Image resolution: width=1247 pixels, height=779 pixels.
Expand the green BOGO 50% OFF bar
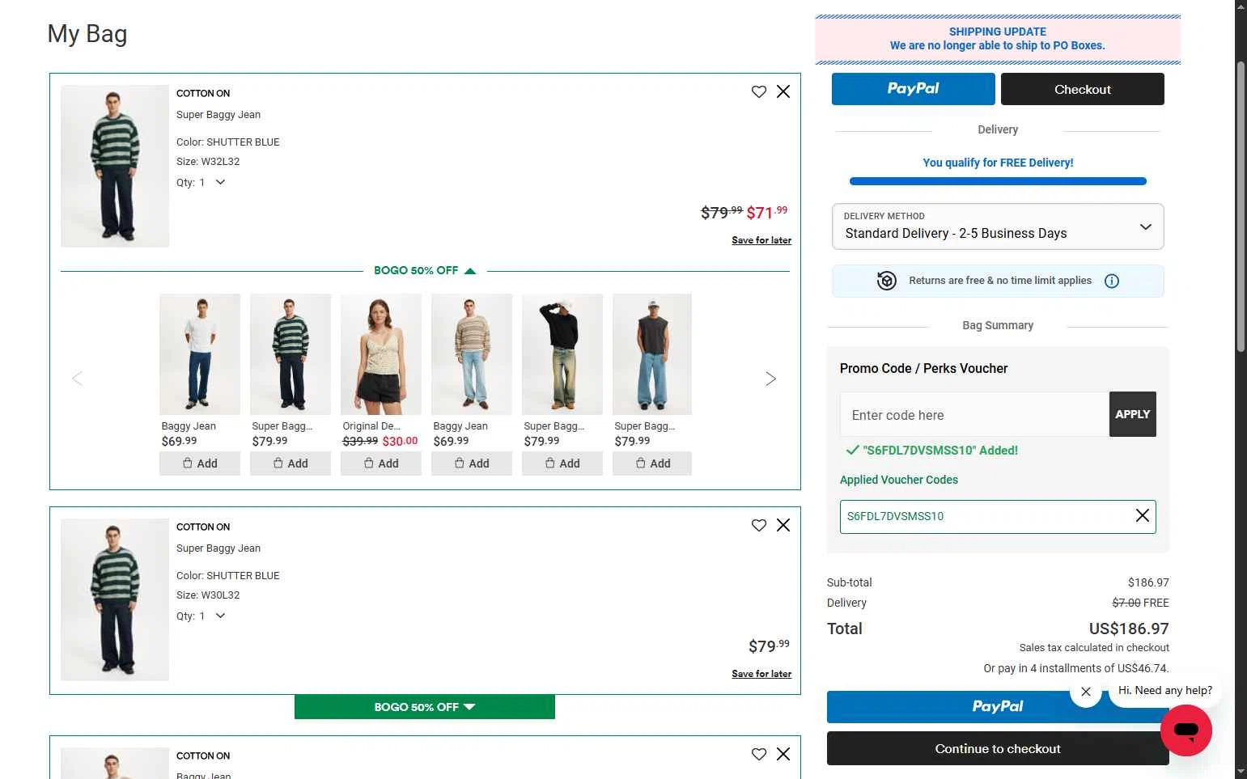pyautogui.click(x=425, y=707)
